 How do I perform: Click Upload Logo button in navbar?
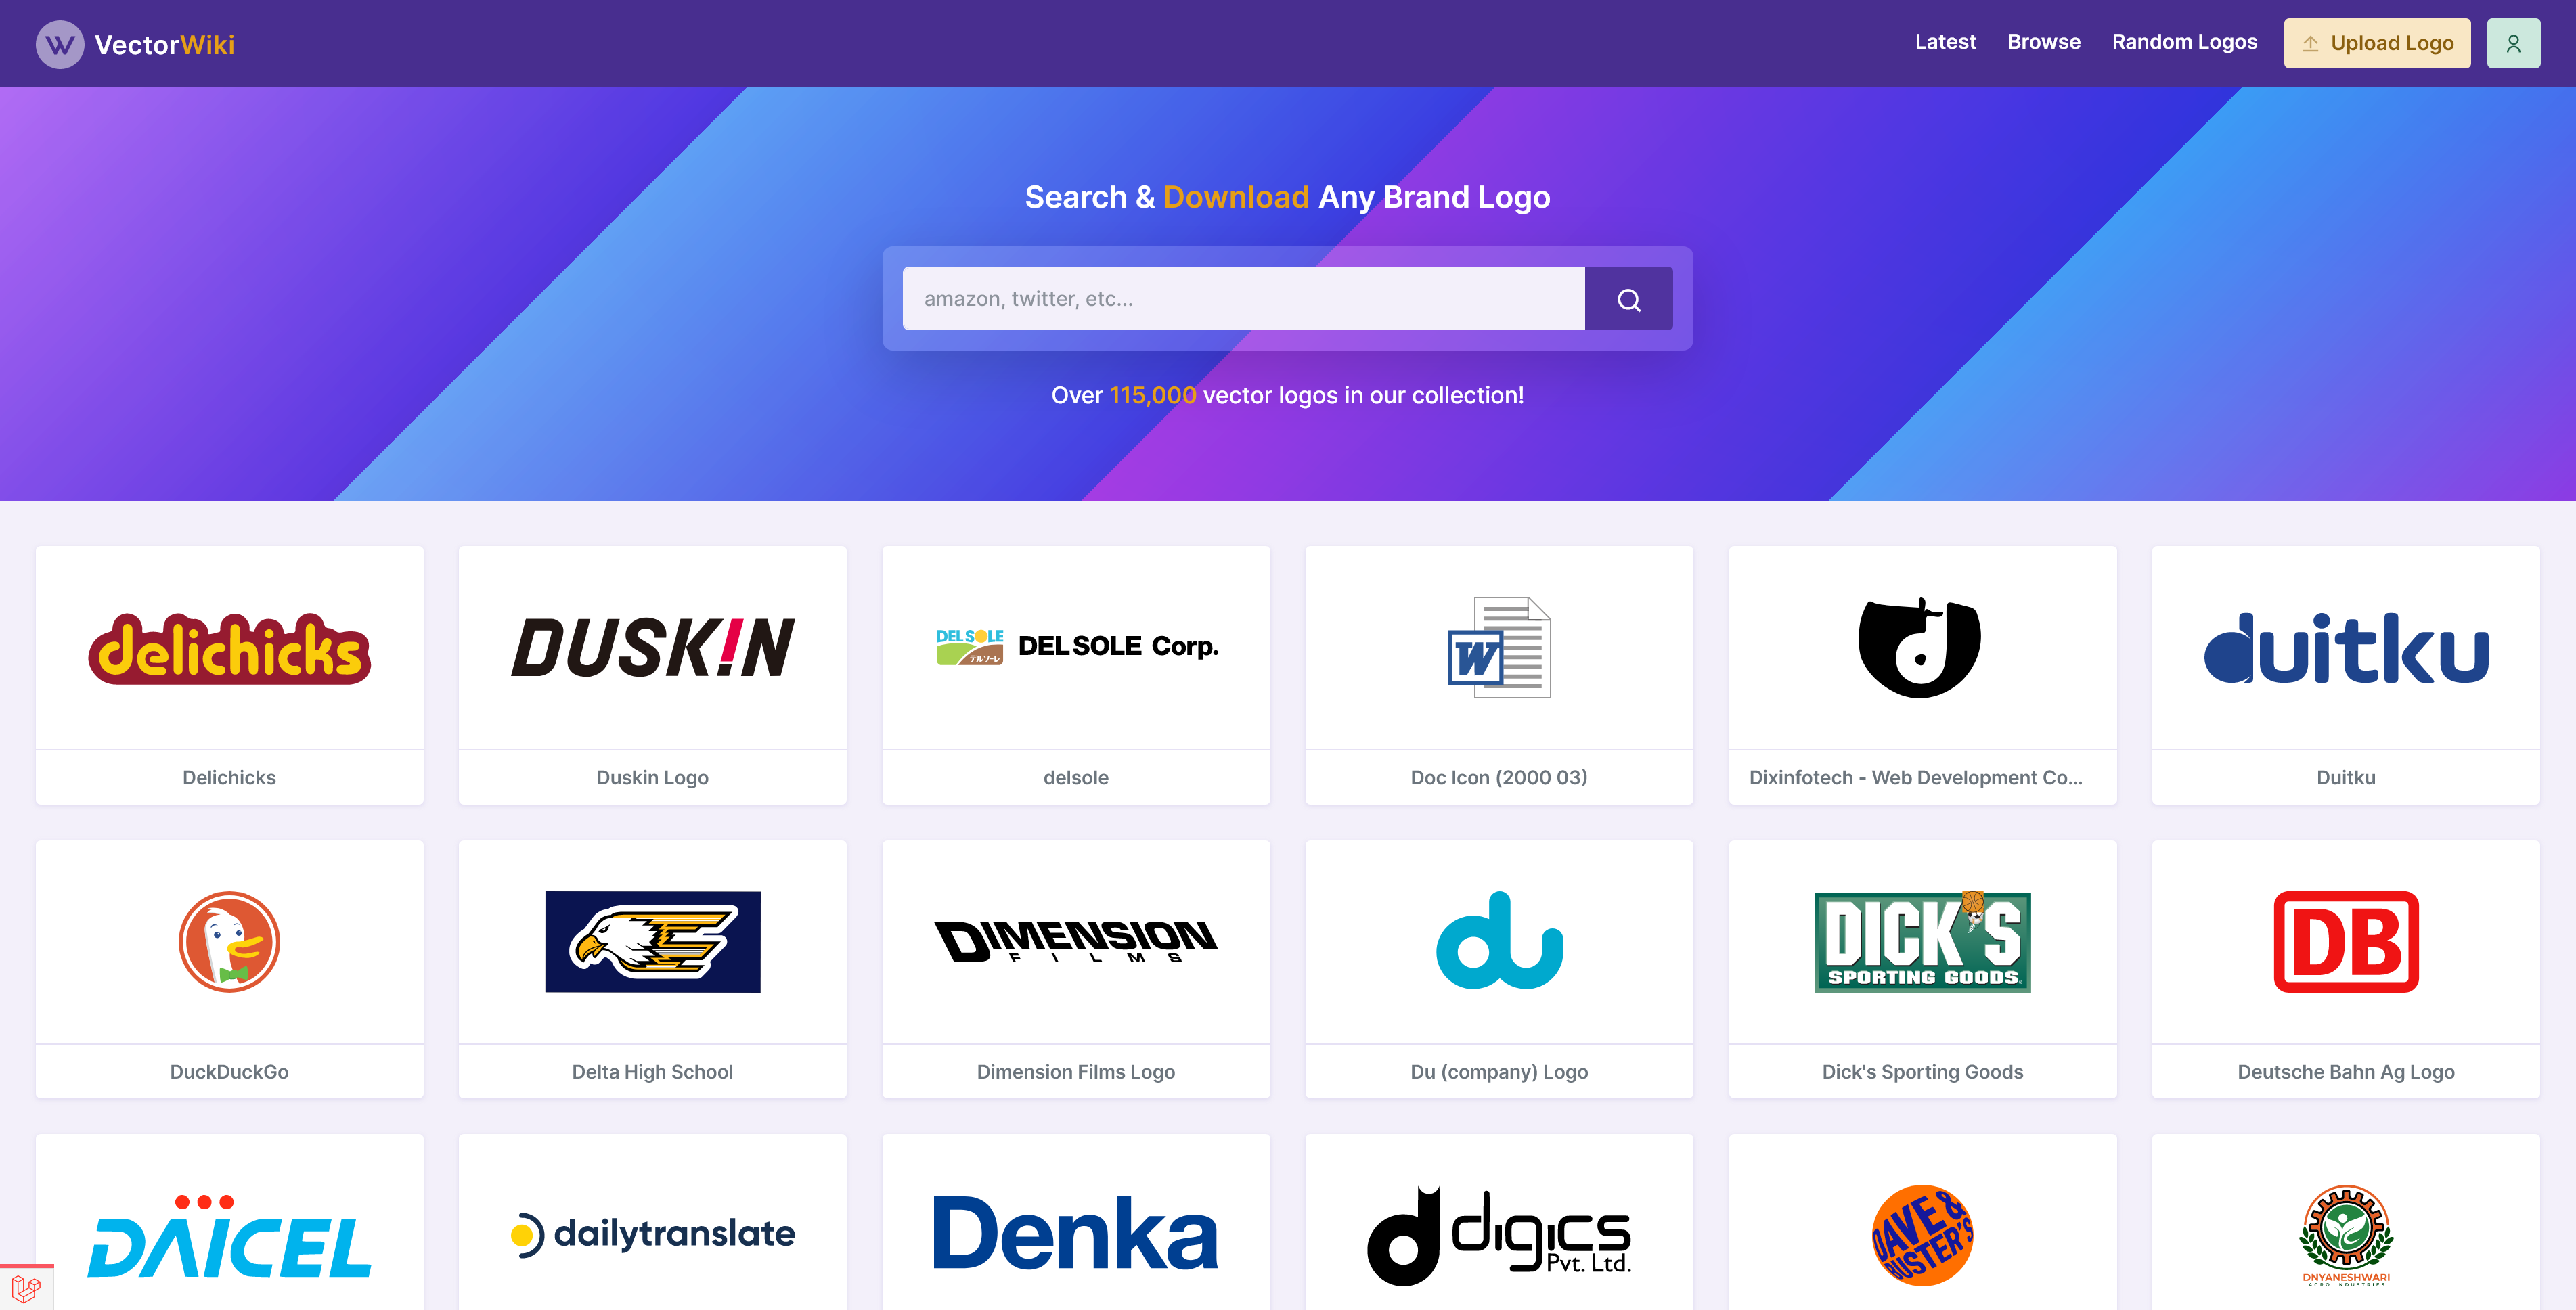(2377, 43)
